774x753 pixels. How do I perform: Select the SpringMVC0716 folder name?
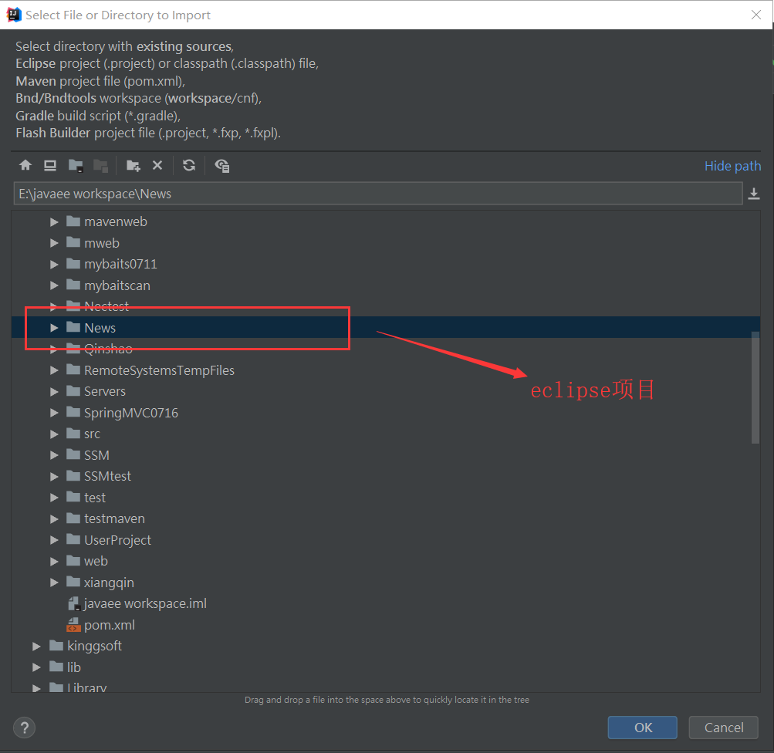tap(131, 413)
